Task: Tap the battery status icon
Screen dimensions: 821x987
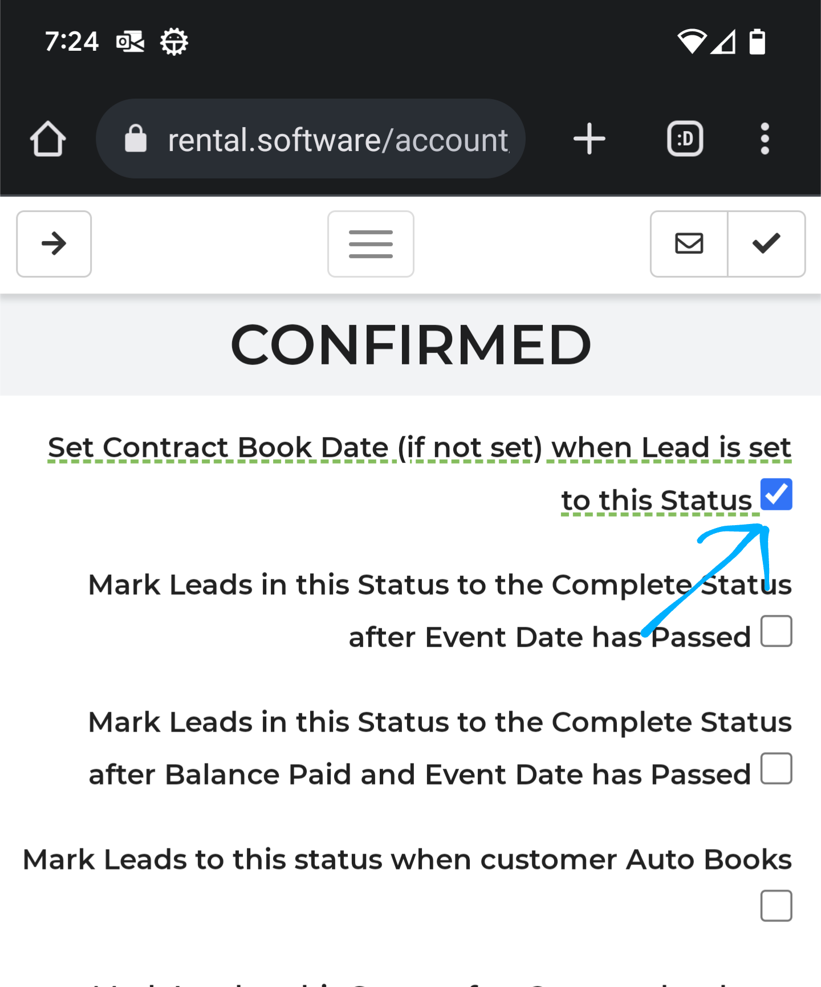Action: [757, 42]
